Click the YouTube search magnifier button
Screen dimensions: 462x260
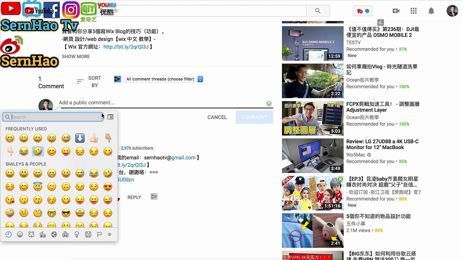318,11
